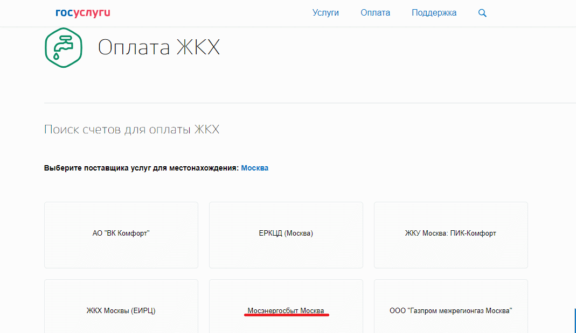576x333 pixels.
Task: Go to the Оплата section
Action: pos(375,13)
